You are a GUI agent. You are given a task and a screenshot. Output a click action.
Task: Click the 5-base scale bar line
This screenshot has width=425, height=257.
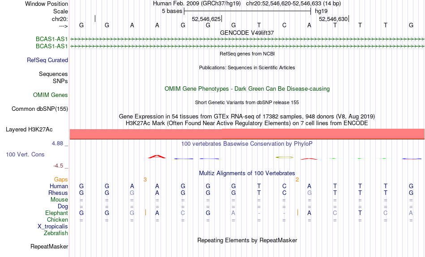(247, 11)
